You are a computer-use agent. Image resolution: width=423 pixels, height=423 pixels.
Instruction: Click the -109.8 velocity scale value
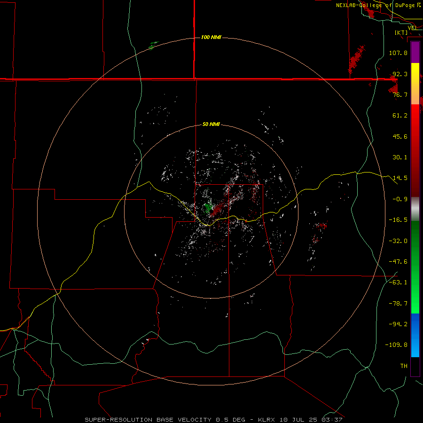(396, 345)
